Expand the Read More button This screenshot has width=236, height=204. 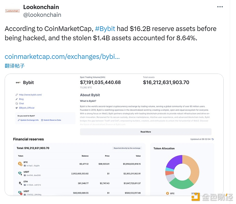pyautogui.click(x=146, y=132)
